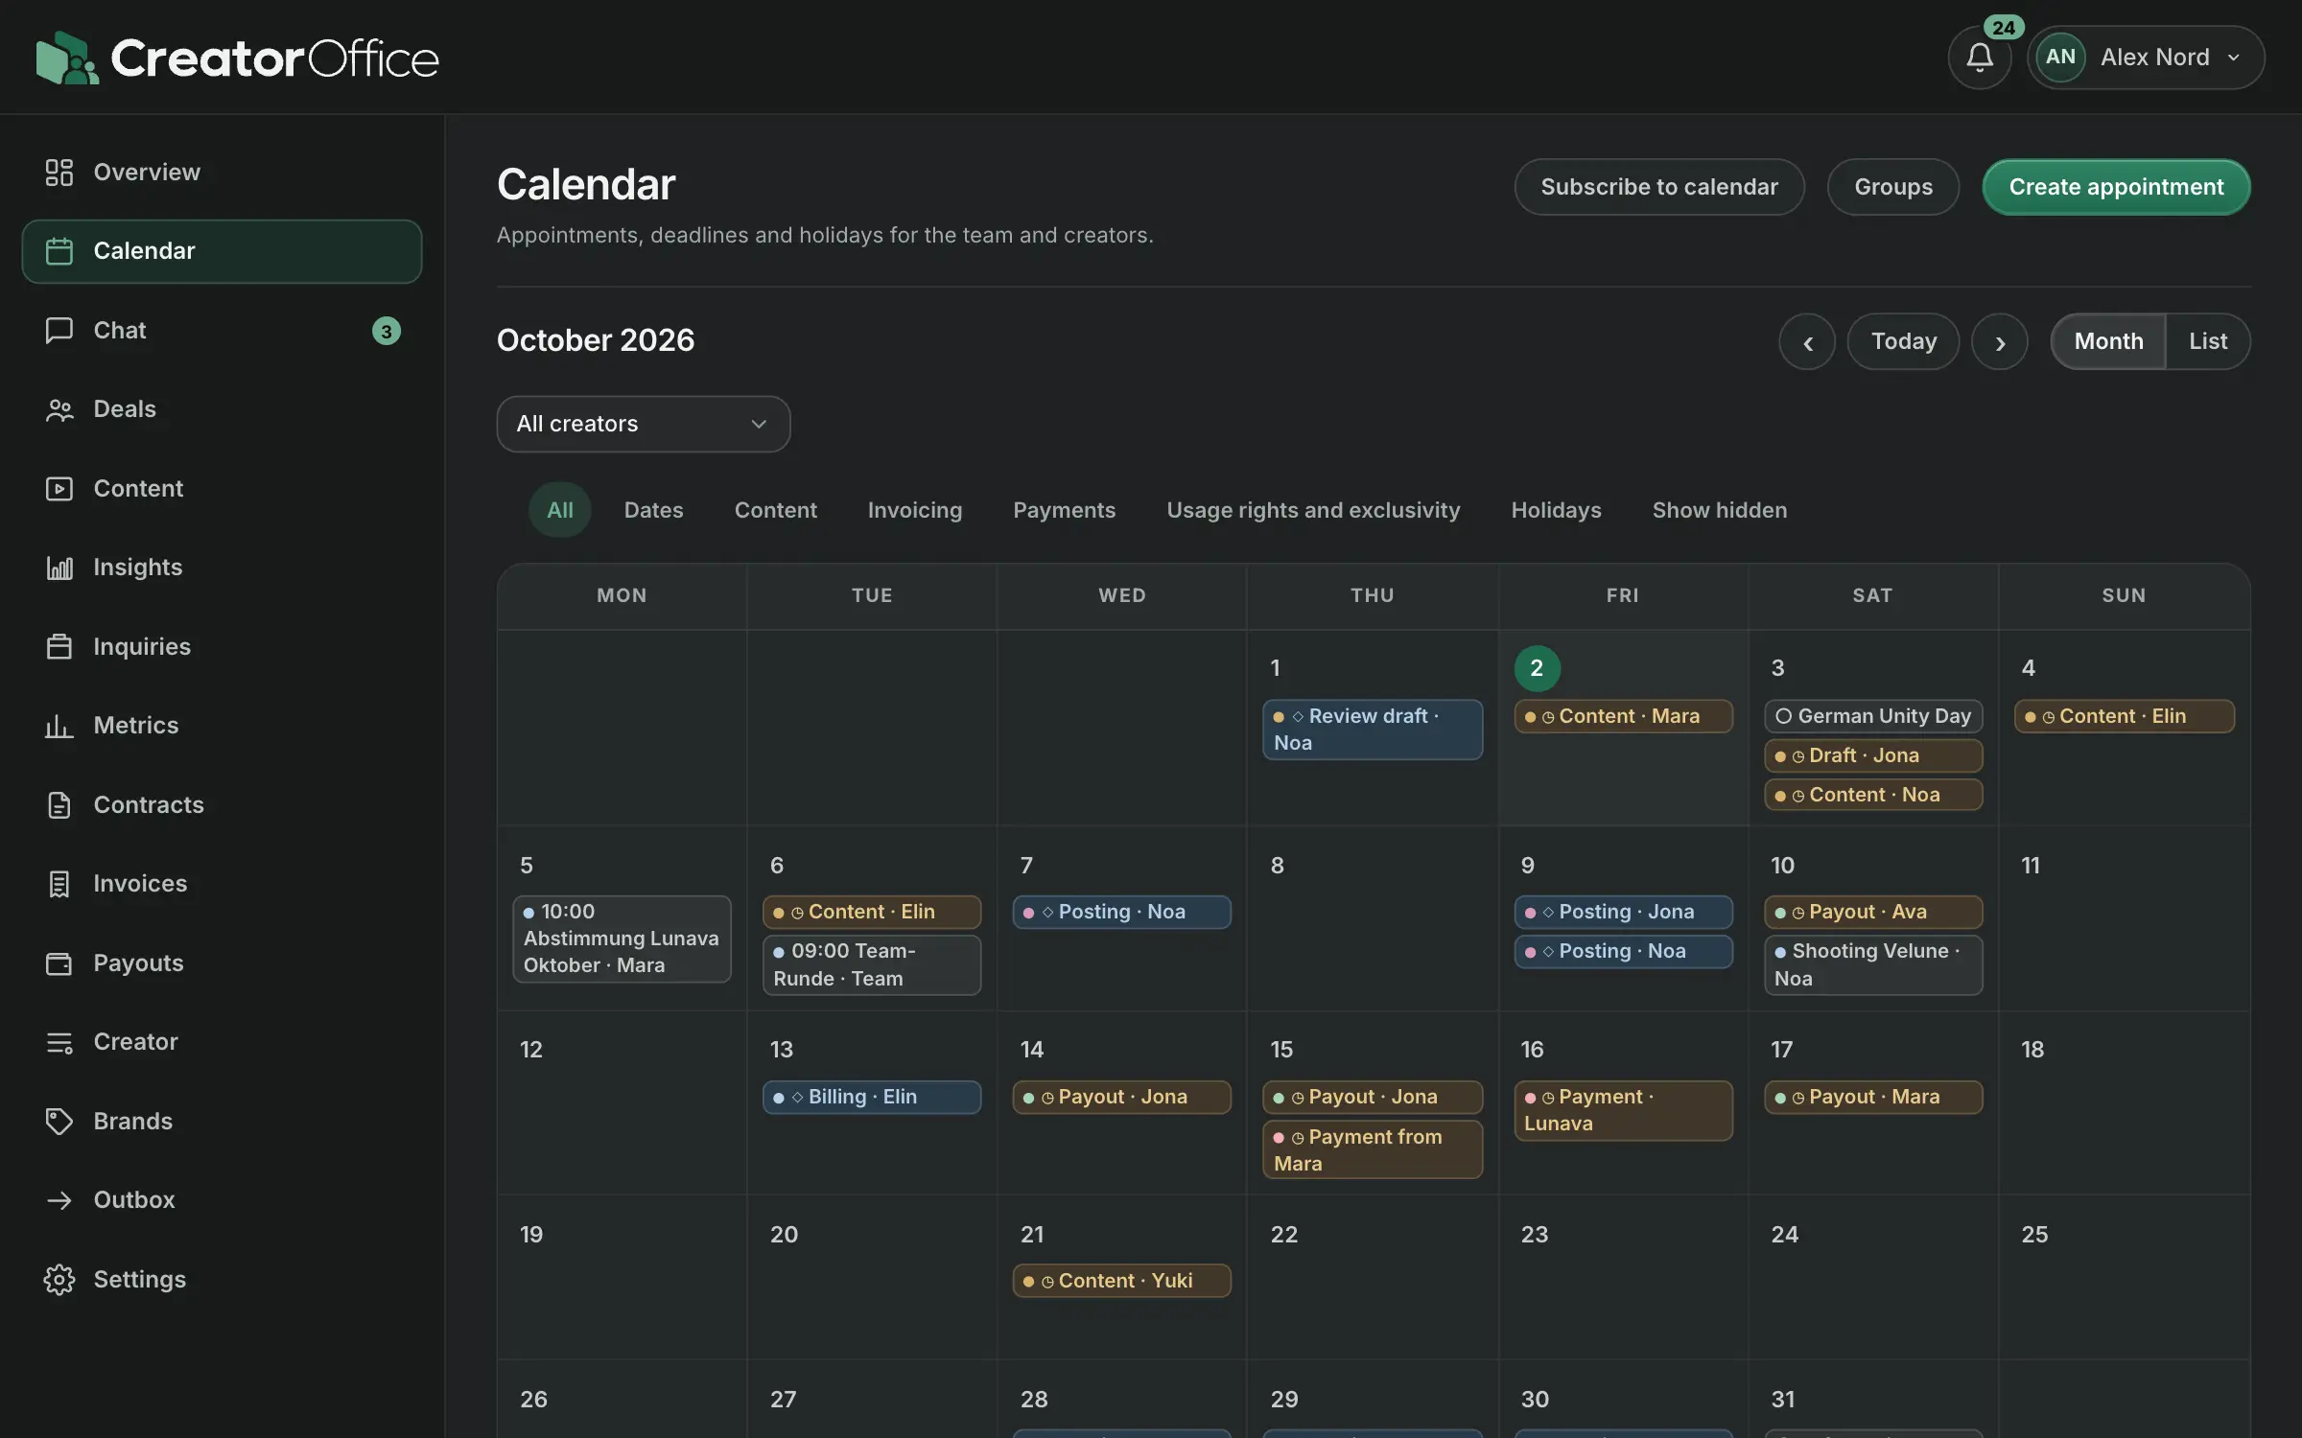
Task: Click the Deals people icon
Action: [x=59, y=409]
